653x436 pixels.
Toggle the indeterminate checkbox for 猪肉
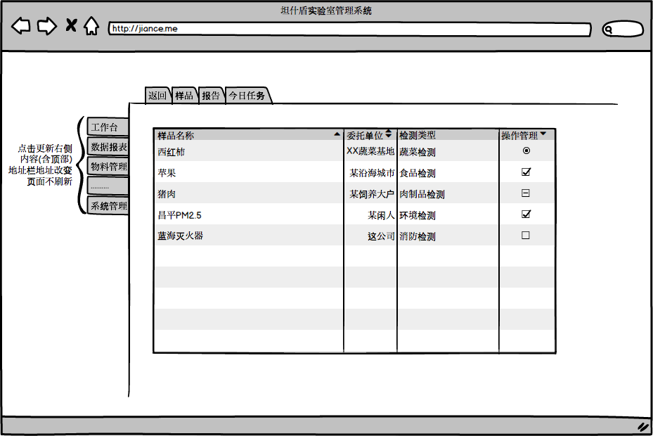coord(526,193)
